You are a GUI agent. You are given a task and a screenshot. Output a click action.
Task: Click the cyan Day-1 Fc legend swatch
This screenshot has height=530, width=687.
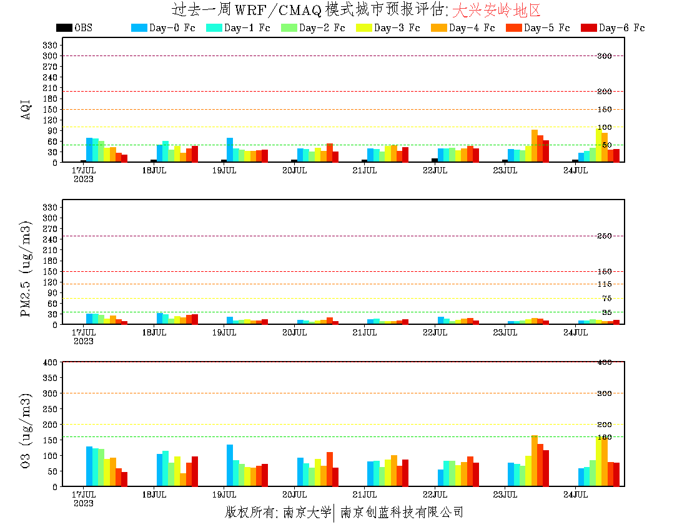[x=214, y=28]
